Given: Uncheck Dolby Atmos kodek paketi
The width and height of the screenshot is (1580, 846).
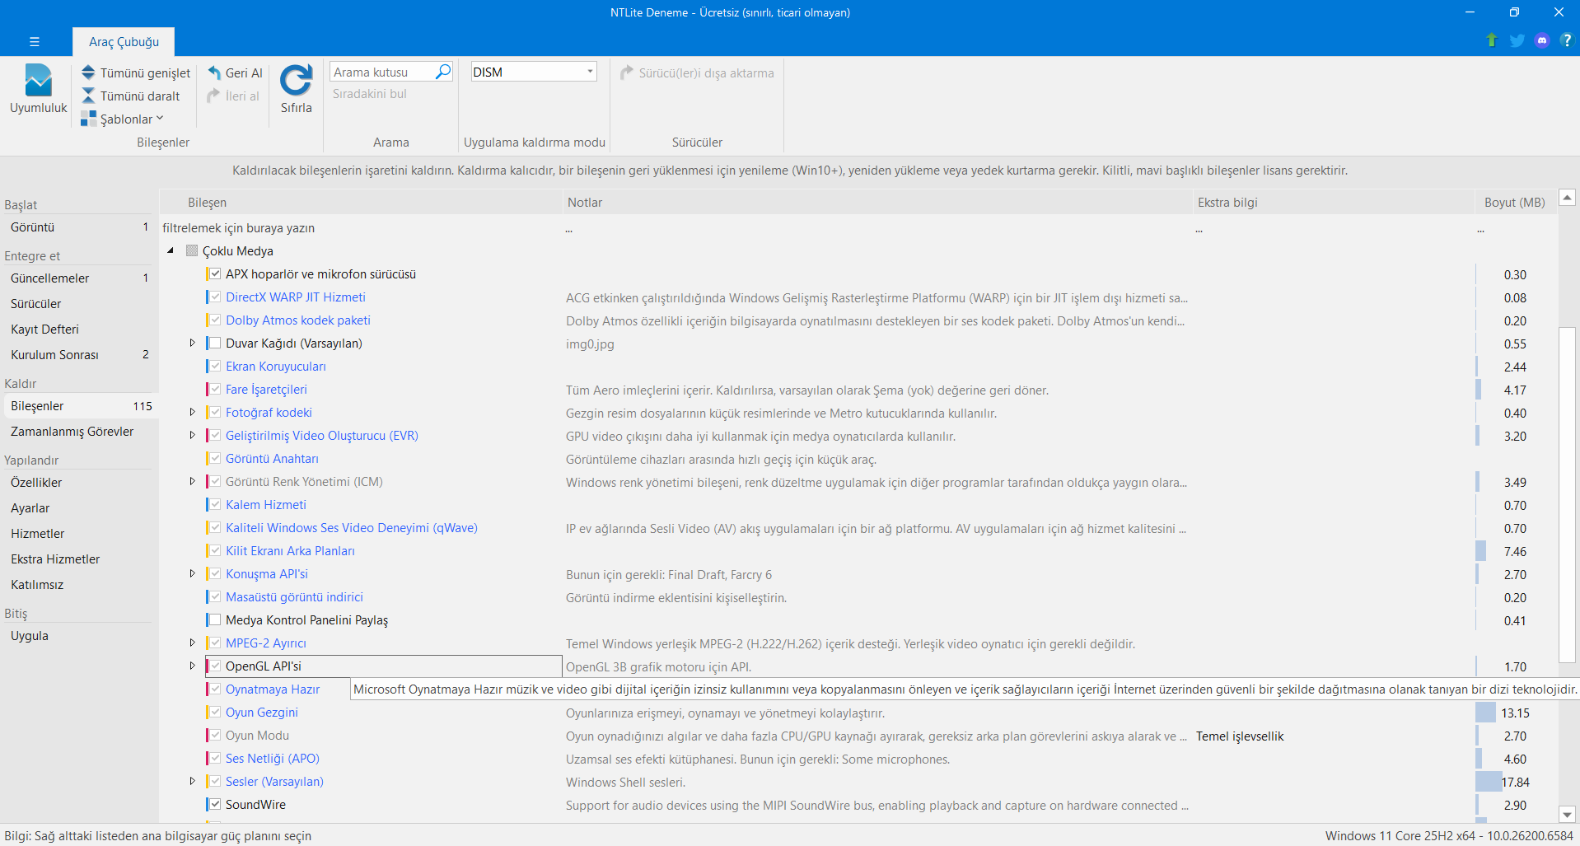Looking at the screenshot, I should pyautogui.click(x=215, y=320).
